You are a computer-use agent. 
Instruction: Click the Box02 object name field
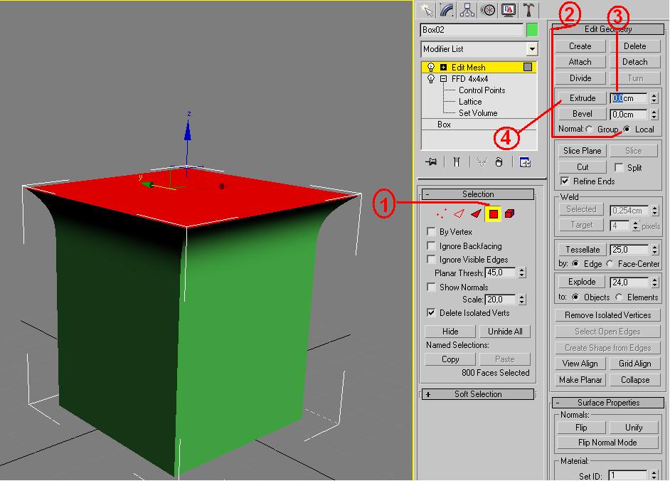(472, 30)
